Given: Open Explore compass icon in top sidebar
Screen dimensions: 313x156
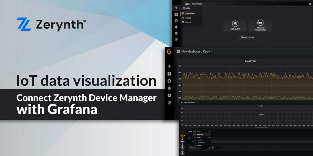Looking at the screenshot, I should tap(176, 21).
